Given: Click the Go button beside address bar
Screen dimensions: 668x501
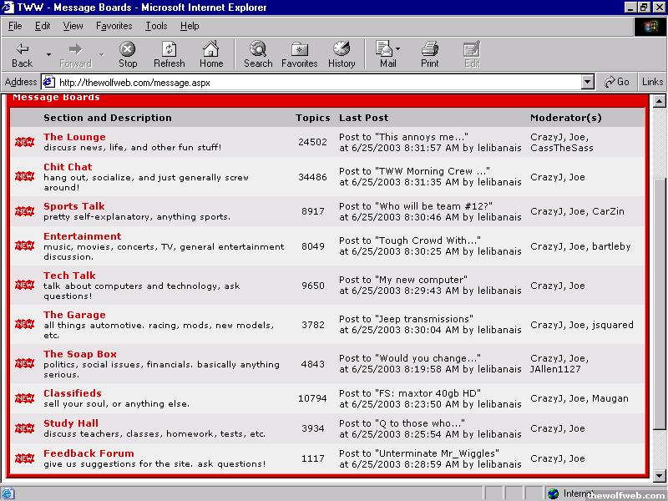Looking at the screenshot, I should pos(617,82).
